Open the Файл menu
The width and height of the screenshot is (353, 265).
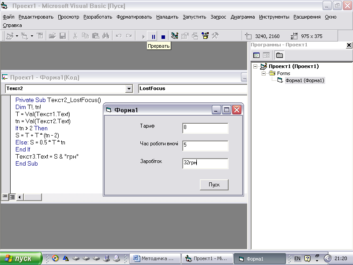click(x=8, y=17)
